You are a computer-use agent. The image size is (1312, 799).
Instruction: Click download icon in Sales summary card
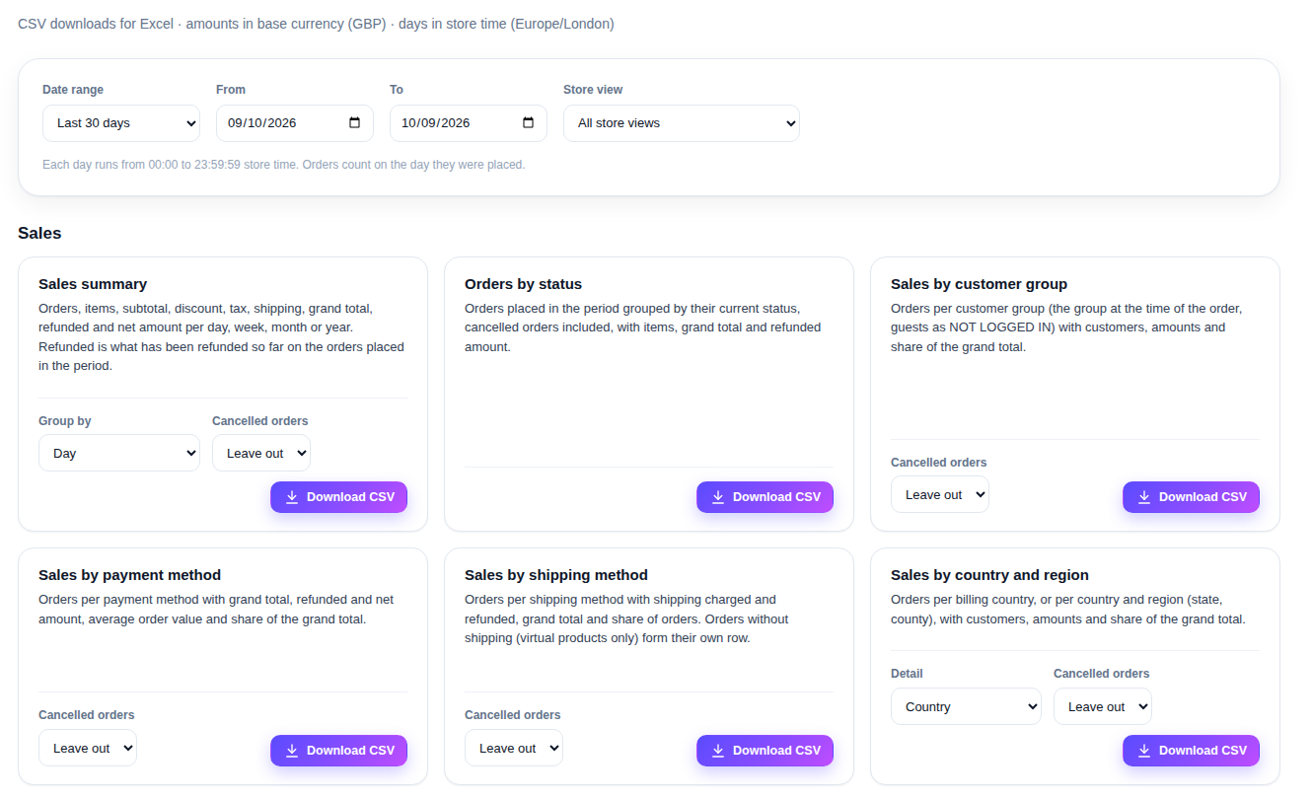(292, 497)
